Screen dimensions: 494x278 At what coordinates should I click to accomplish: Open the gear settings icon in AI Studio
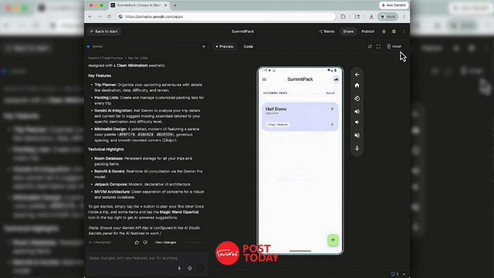coord(394,31)
